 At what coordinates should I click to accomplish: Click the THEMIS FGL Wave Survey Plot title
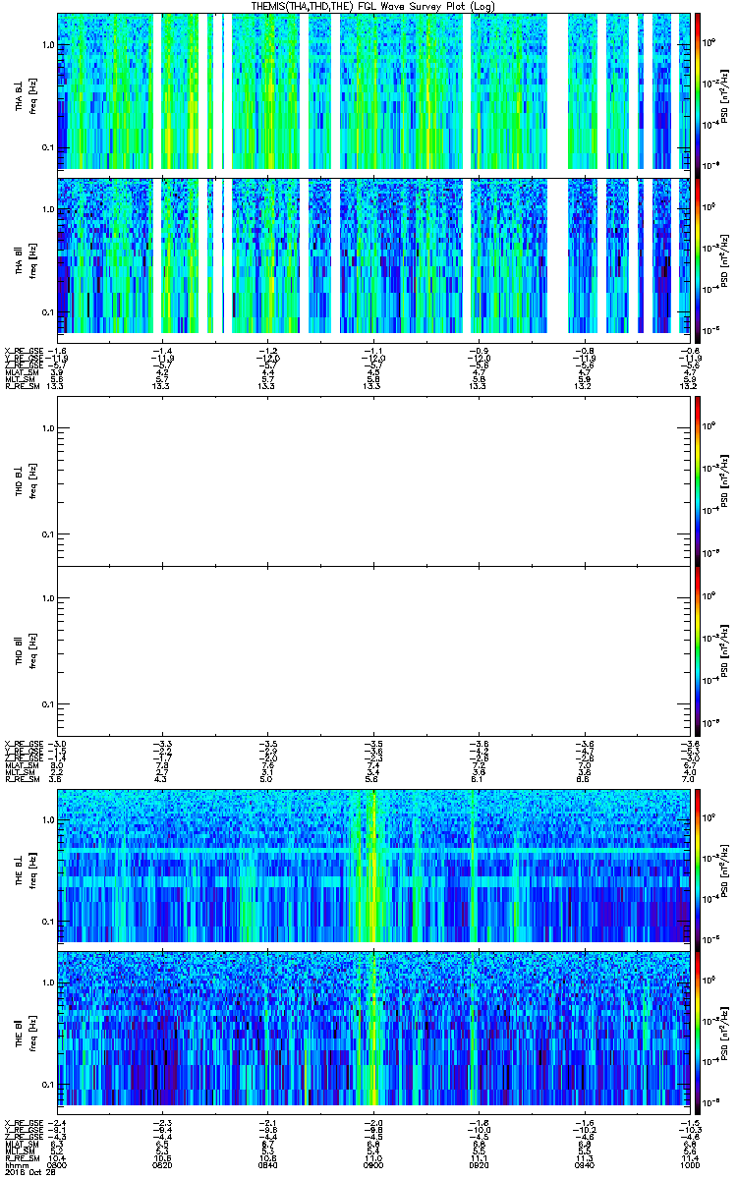(x=374, y=6)
